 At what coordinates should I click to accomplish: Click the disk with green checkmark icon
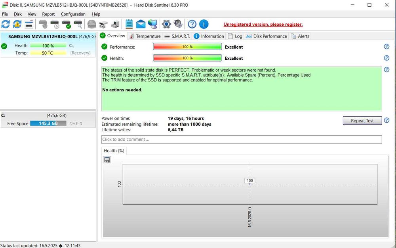pyautogui.click(x=67, y=24)
